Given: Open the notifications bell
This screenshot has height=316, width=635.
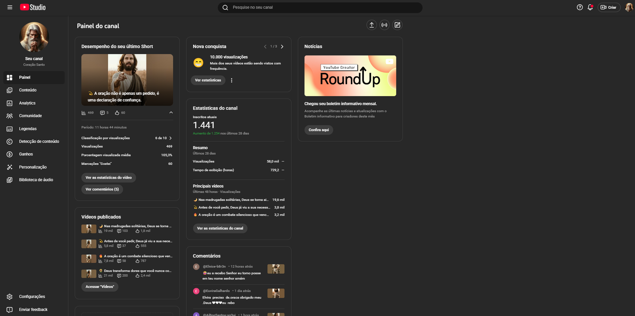Looking at the screenshot, I should coord(590,8).
